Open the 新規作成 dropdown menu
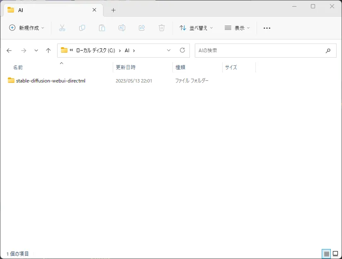This screenshot has height=259, width=342. pos(27,28)
